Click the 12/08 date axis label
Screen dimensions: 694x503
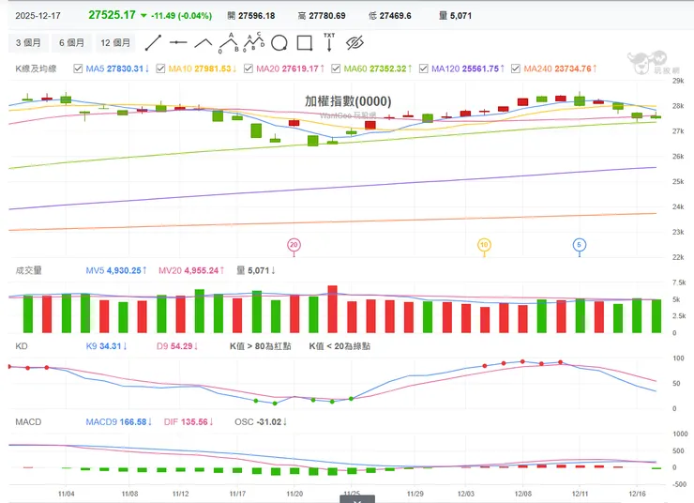pyautogui.click(x=522, y=494)
